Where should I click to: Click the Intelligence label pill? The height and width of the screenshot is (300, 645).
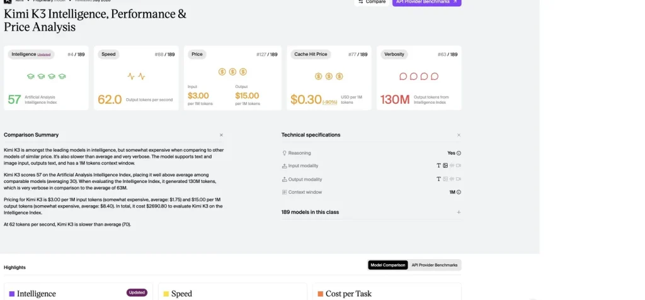point(31,54)
